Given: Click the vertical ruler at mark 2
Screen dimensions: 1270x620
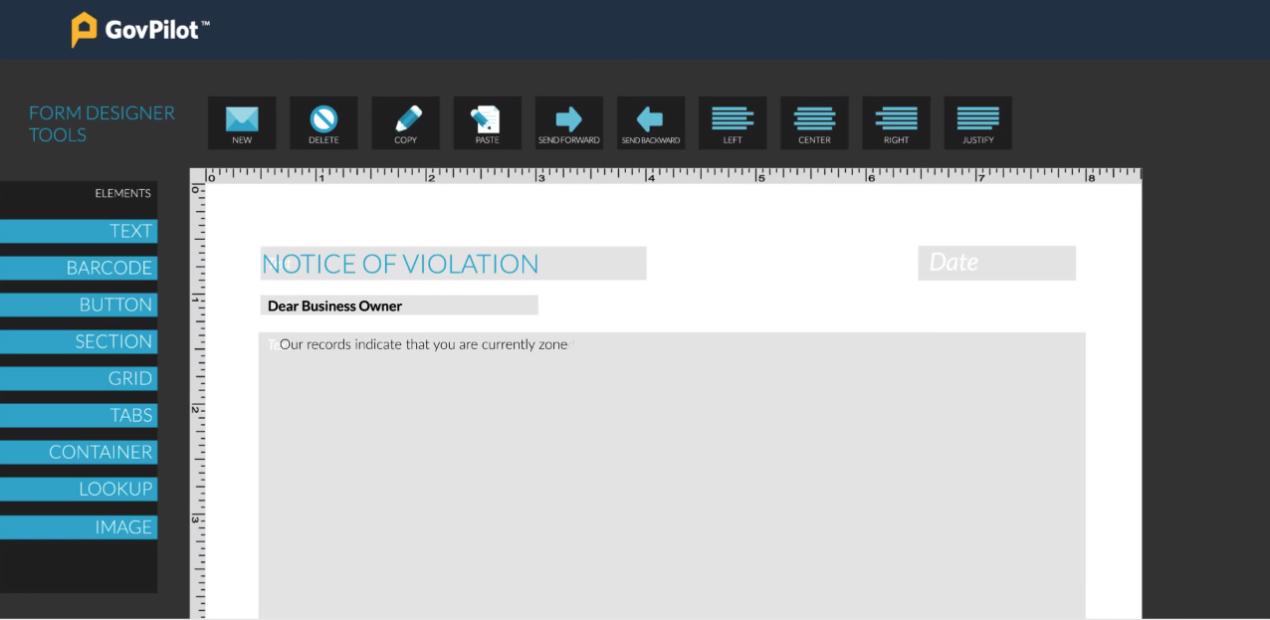Looking at the screenshot, I should coord(197,410).
